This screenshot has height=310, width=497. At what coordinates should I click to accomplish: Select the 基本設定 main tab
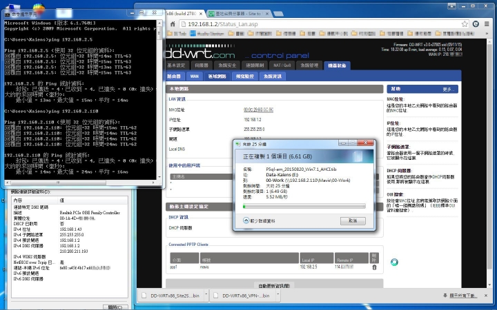click(x=177, y=65)
